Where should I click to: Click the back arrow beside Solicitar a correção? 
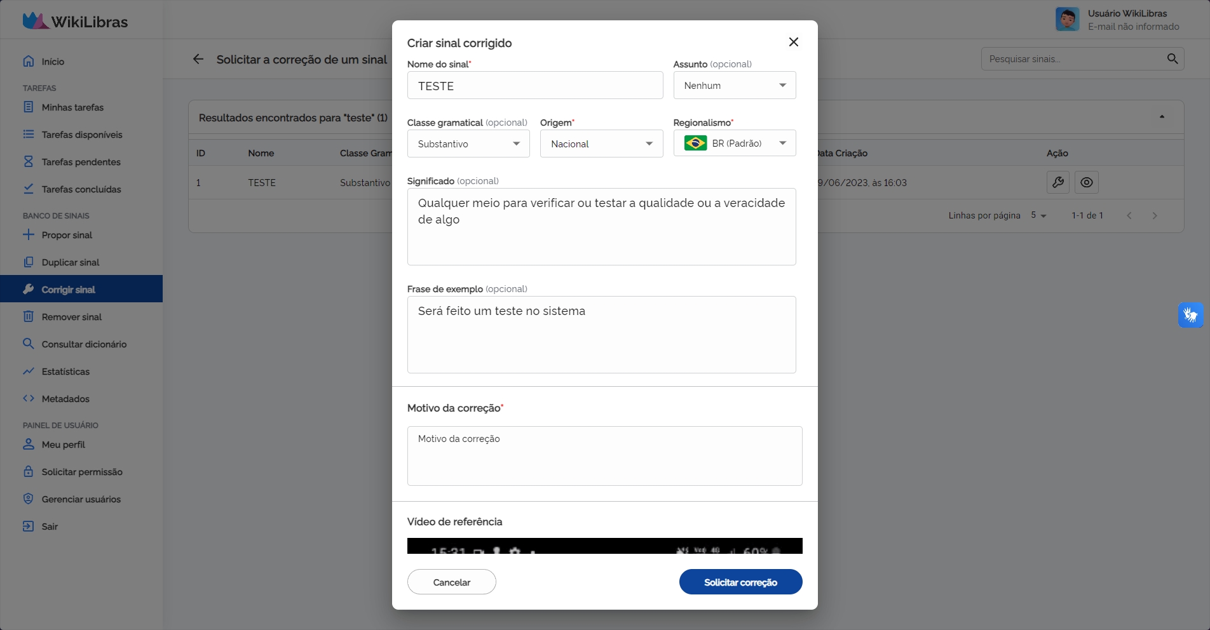pos(198,59)
